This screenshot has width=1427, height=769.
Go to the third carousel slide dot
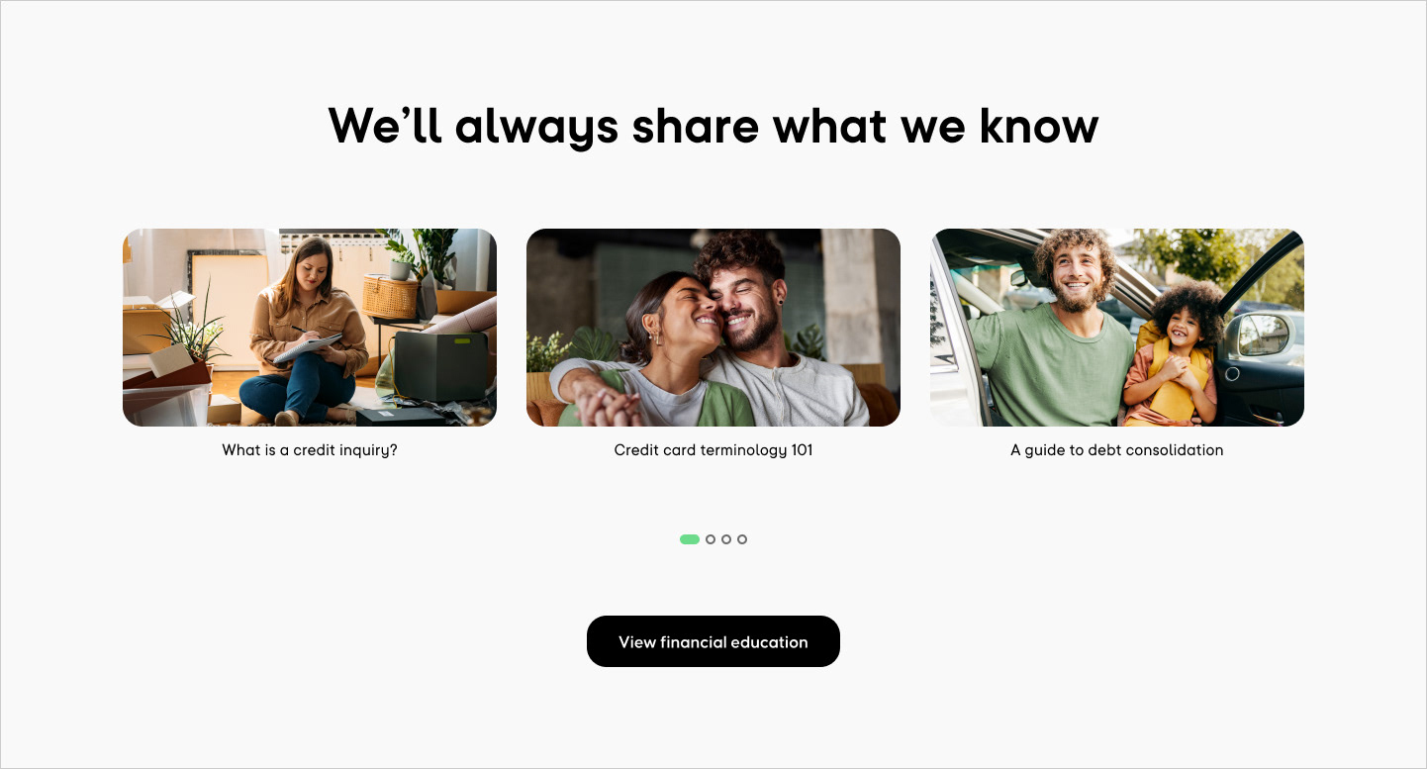pos(726,539)
